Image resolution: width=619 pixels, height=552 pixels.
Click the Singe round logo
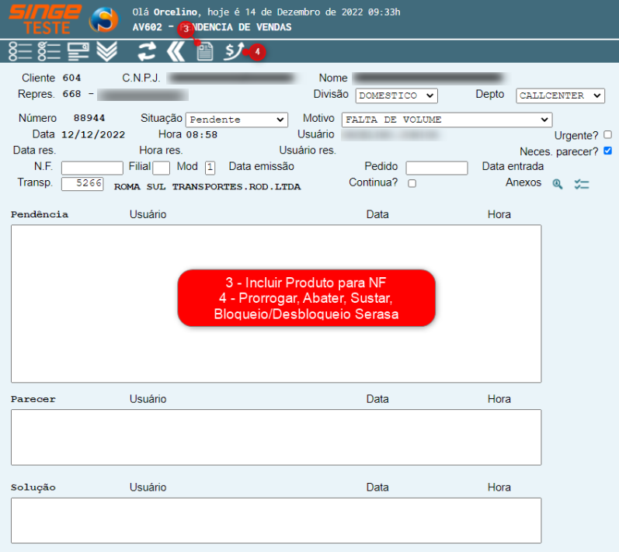point(105,20)
